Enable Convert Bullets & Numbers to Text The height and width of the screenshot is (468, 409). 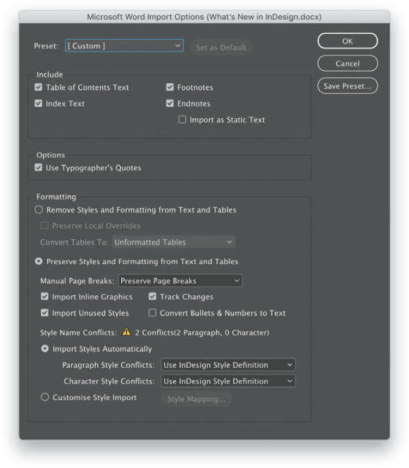(152, 313)
